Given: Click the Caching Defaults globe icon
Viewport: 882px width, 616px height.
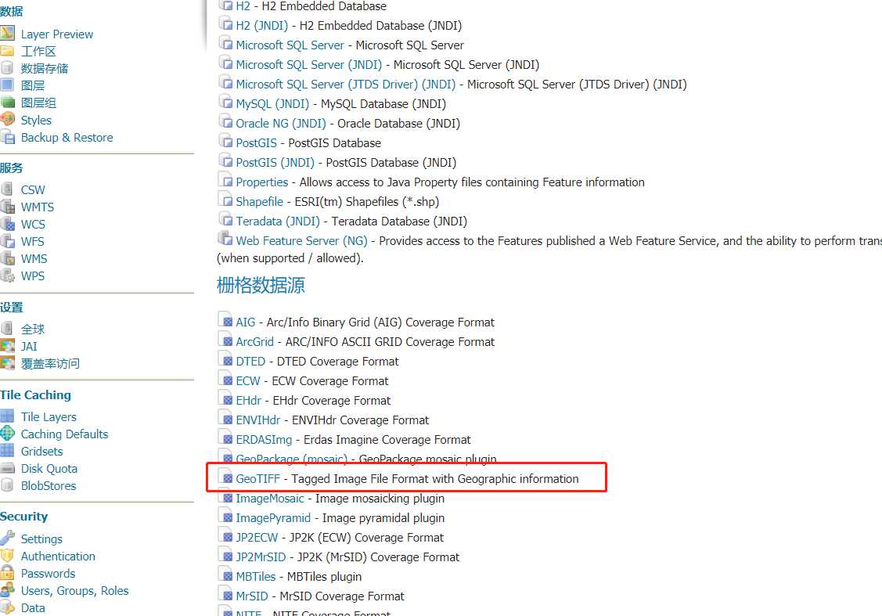Looking at the screenshot, I should (x=7, y=433).
